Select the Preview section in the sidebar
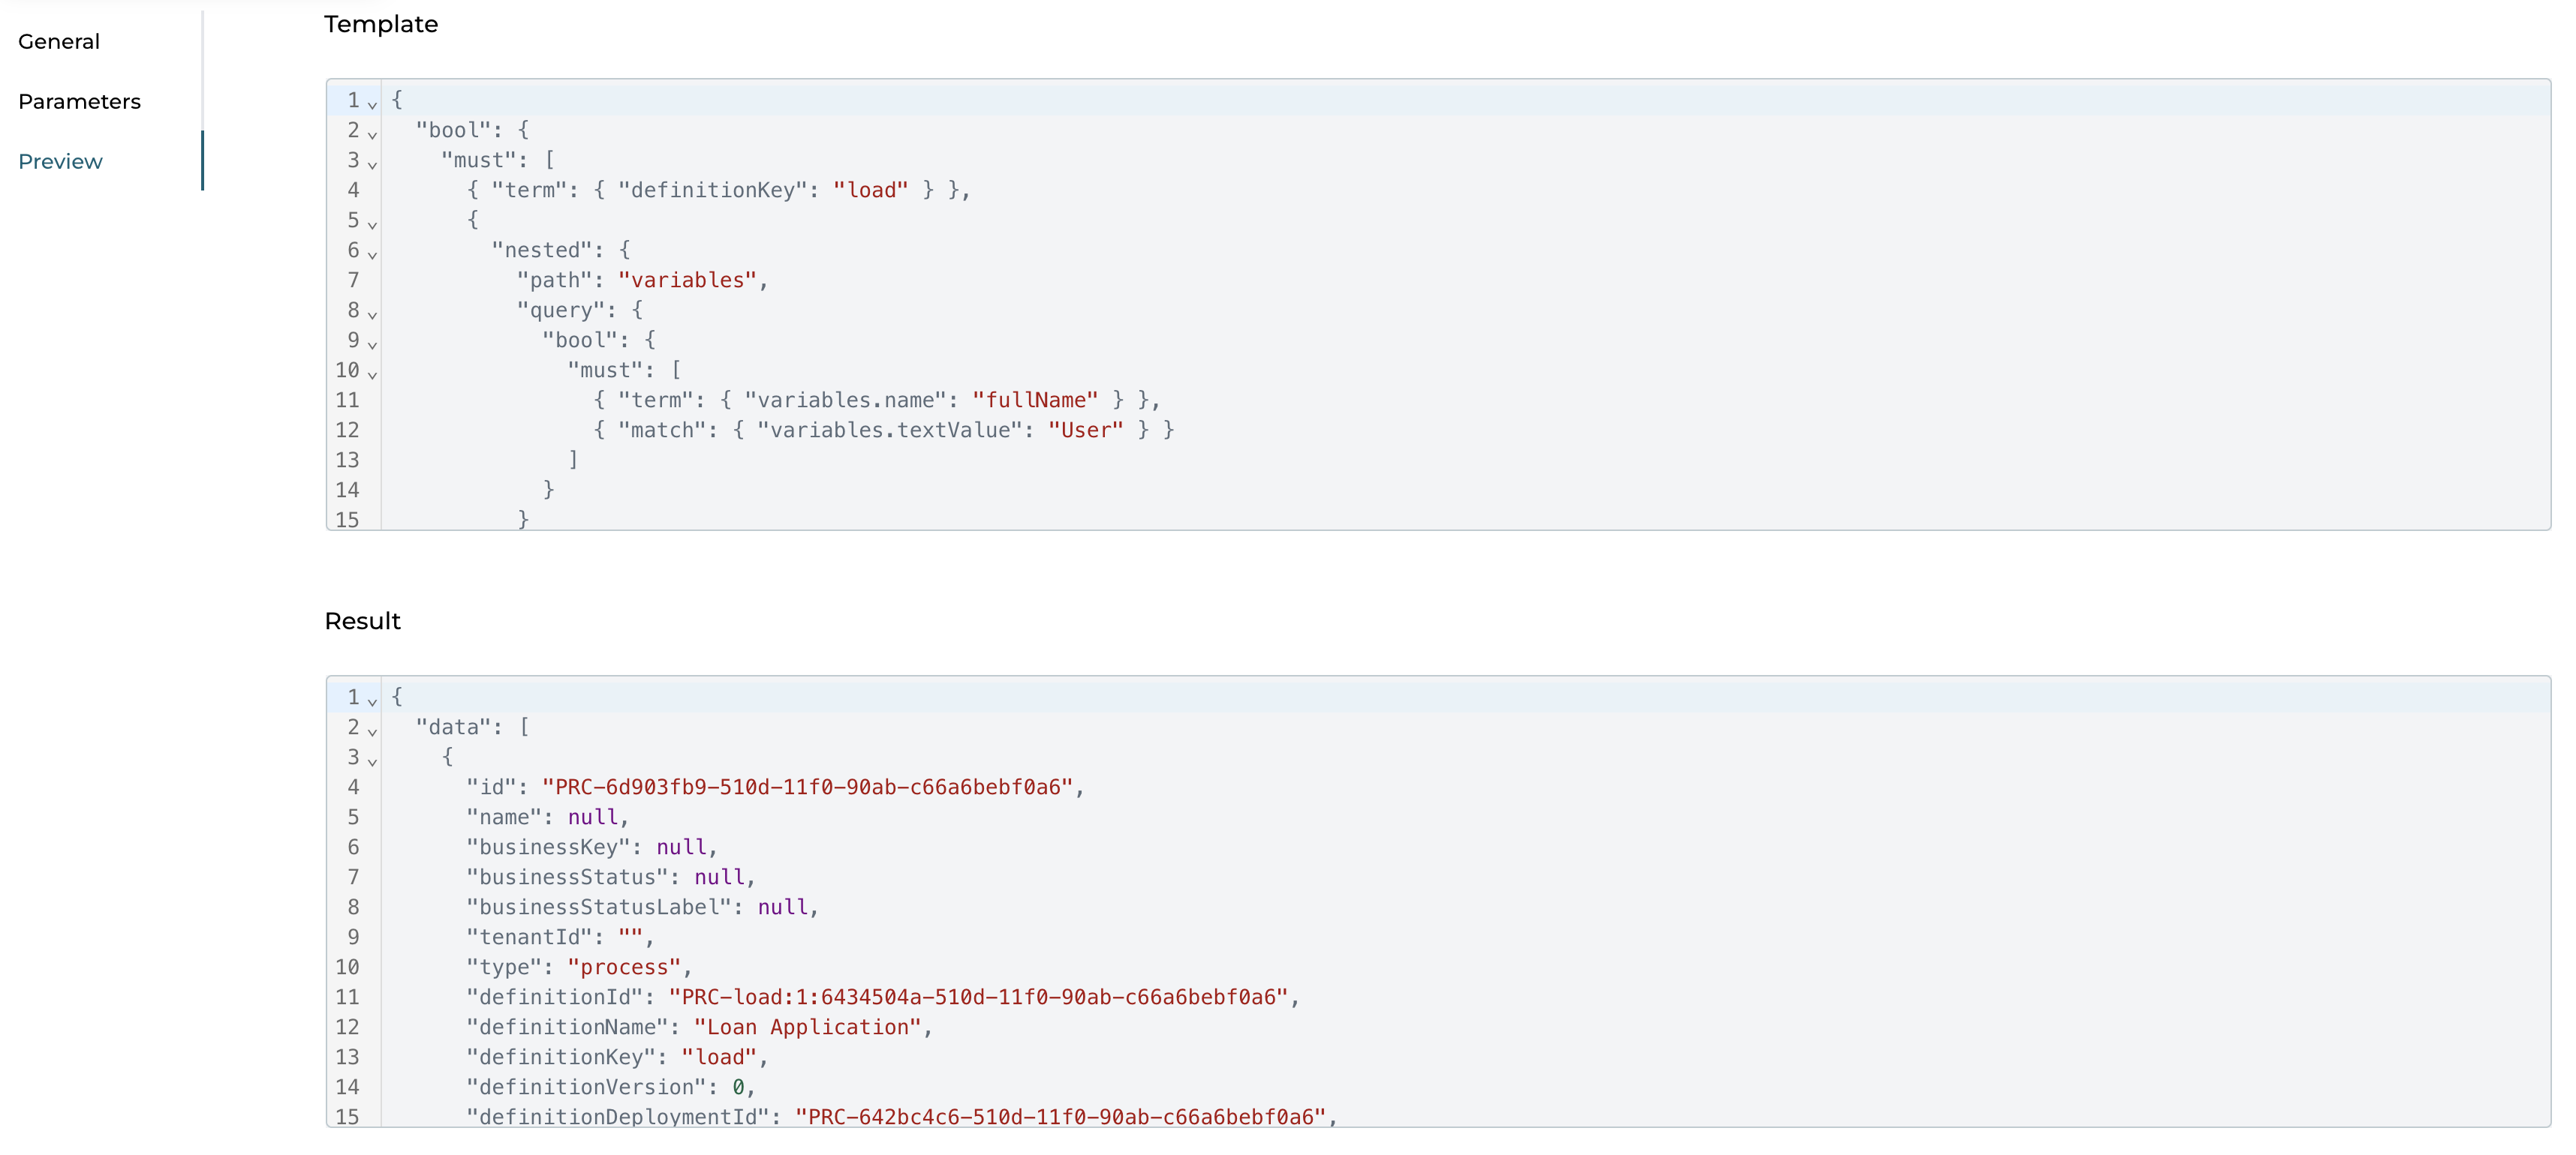The height and width of the screenshot is (1155, 2576). [60, 160]
